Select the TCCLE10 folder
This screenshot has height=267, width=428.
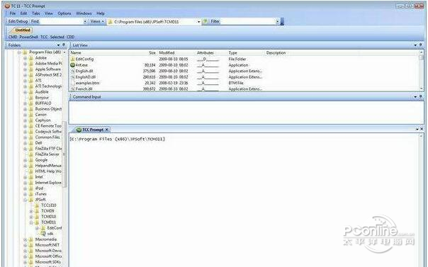[49, 205]
